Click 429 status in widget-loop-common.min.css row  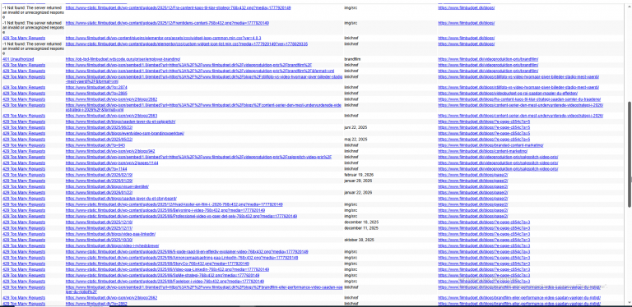[x=24, y=39]
